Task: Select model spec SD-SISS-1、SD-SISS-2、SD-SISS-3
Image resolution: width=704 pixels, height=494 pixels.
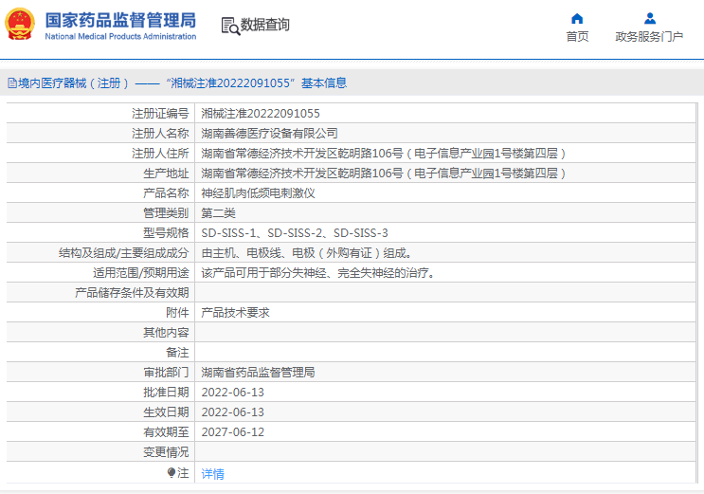Action: [295, 233]
